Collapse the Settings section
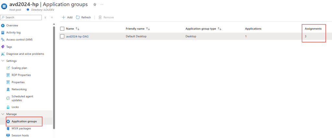This screenshot has width=332, height=138. [3, 61]
